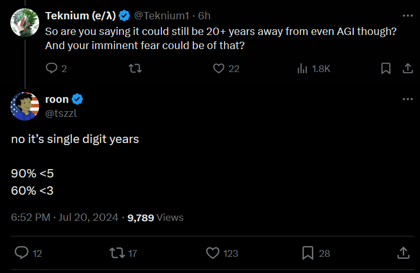Open Teknium's profile picture
This screenshot has width=420, height=273.
[x=25, y=22]
